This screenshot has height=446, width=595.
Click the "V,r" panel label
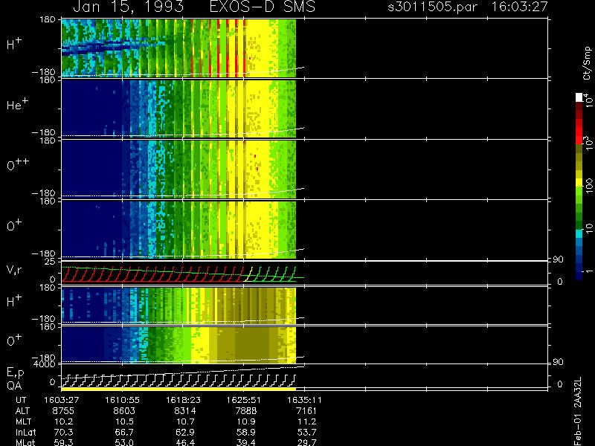click(x=14, y=270)
